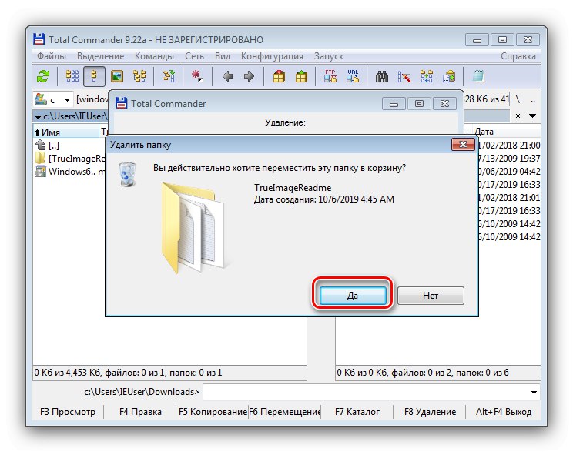Click Alt+F4 Выход button
573x452 pixels.
tap(504, 412)
